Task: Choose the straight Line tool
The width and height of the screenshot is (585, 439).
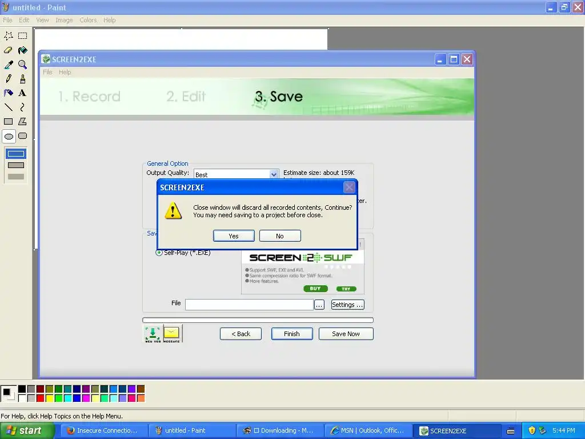Action: tap(9, 107)
